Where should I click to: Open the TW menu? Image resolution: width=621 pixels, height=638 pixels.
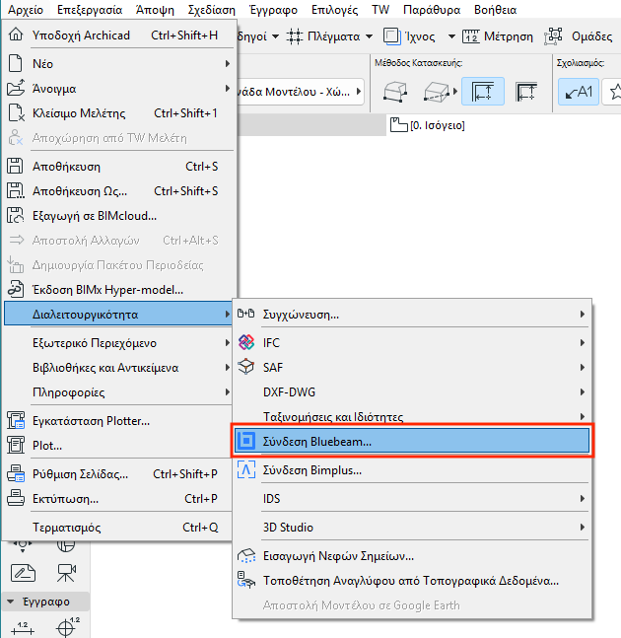[380, 9]
